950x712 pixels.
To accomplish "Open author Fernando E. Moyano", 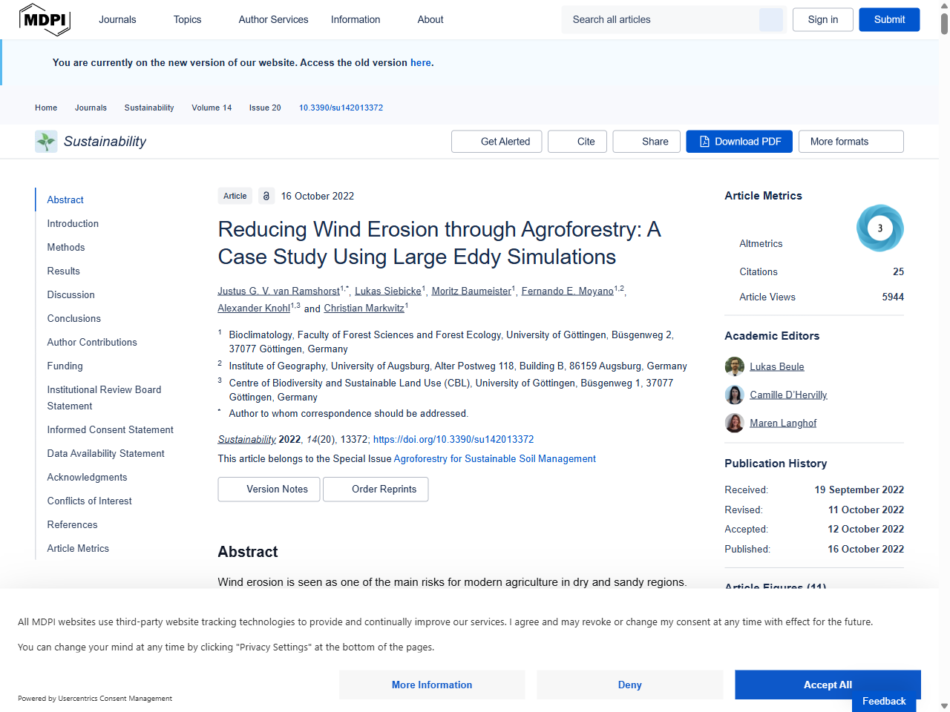I will coord(568,291).
